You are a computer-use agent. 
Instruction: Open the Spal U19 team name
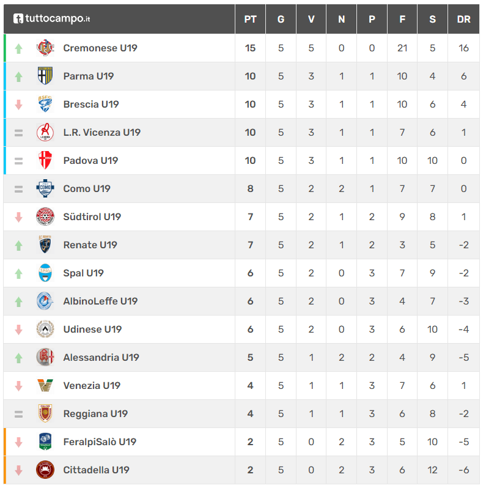pyautogui.click(x=83, y=273)
